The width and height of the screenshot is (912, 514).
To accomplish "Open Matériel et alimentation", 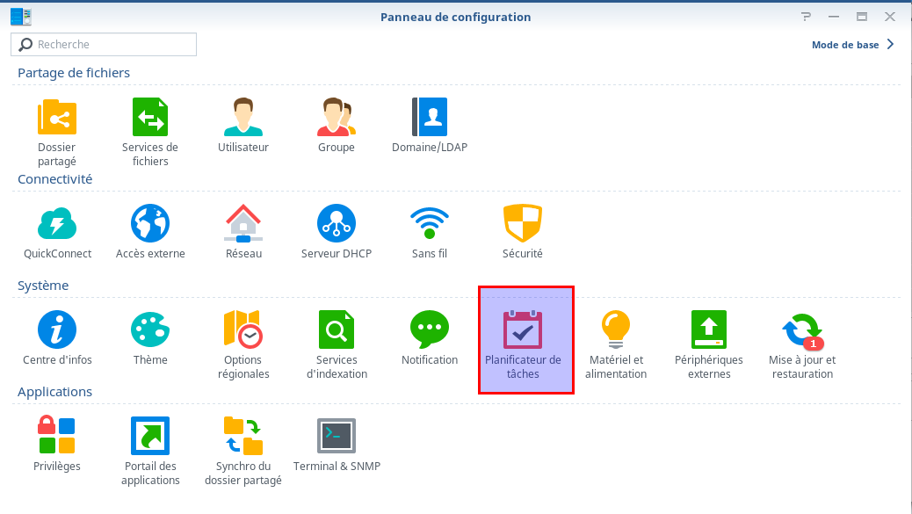I will pyautogui.click(x=615, y=329).
